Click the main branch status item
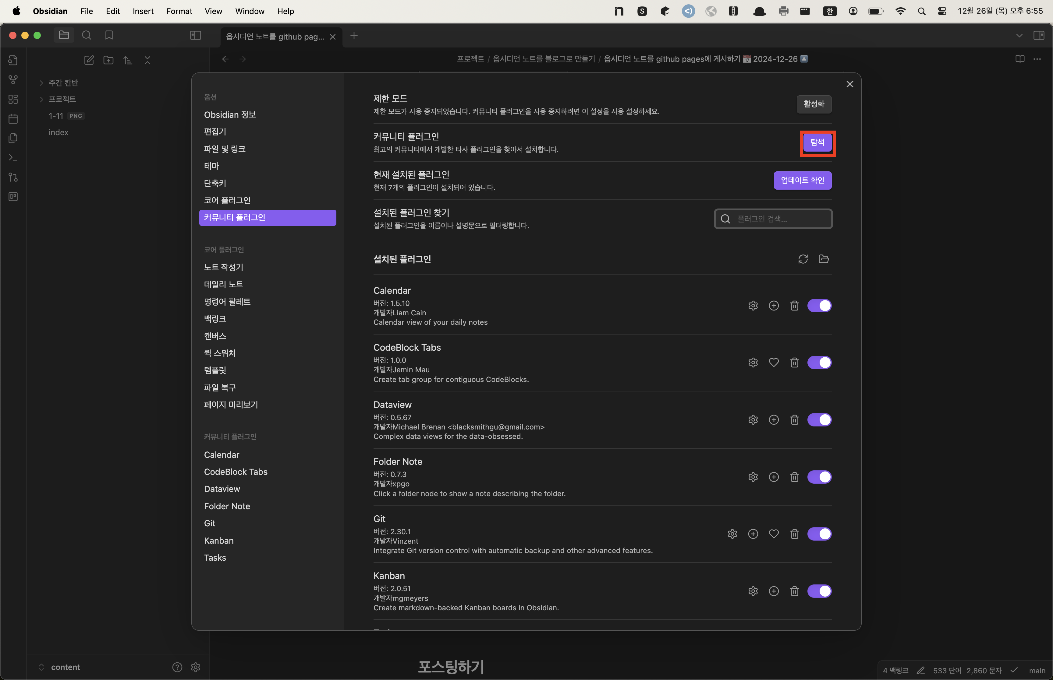The image size is (1053, 680). [1037, 671]
